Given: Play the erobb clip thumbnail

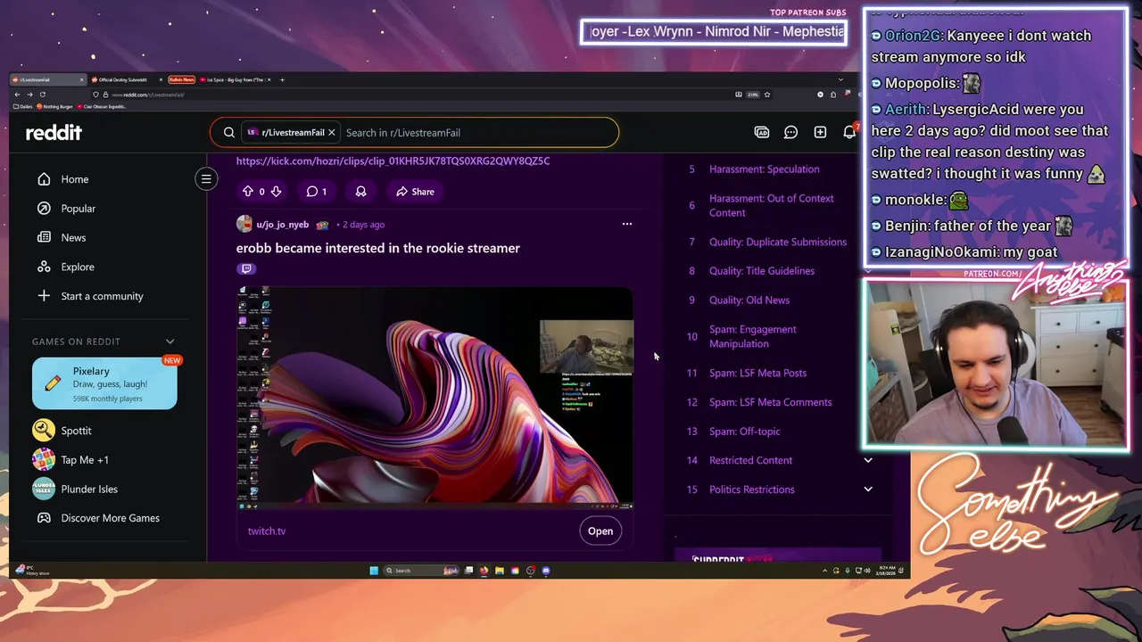Looking at the screenshot, I should coord(435,398).
